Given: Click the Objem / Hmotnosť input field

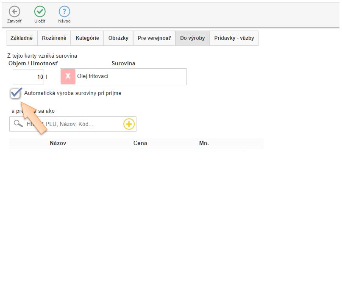Looking at the screenshot, I should [x=28, y=77].
